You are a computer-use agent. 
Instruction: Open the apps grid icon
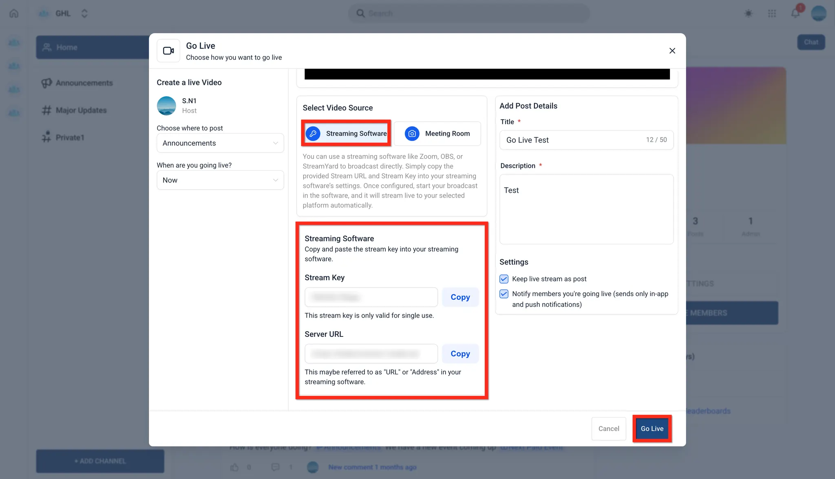coord(772,13)
